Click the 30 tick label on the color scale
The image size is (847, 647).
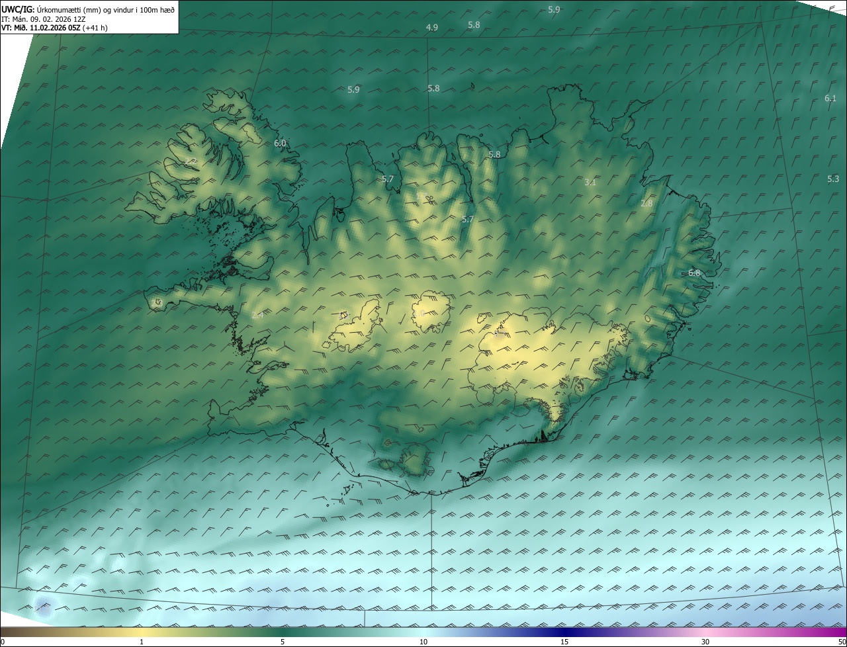point(705,642)
